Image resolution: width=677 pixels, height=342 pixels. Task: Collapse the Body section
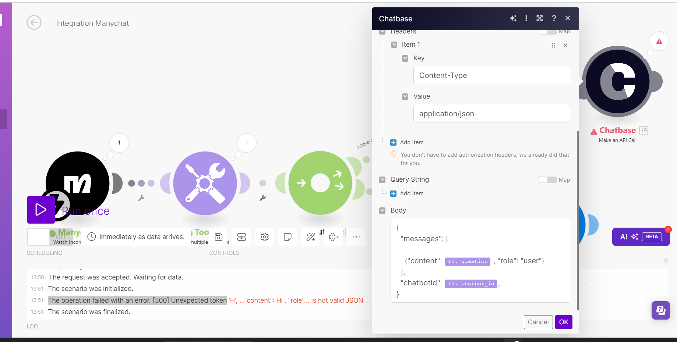382,210
